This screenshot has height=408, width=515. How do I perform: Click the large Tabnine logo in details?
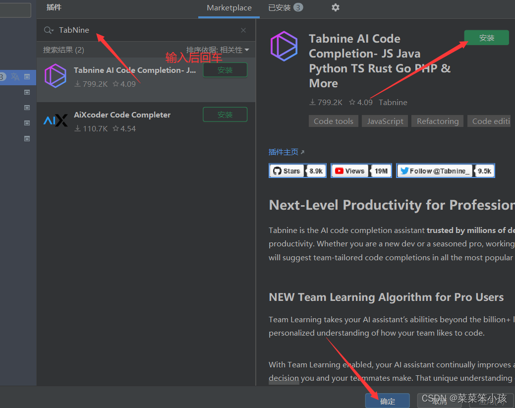click(x=284, y=46)
